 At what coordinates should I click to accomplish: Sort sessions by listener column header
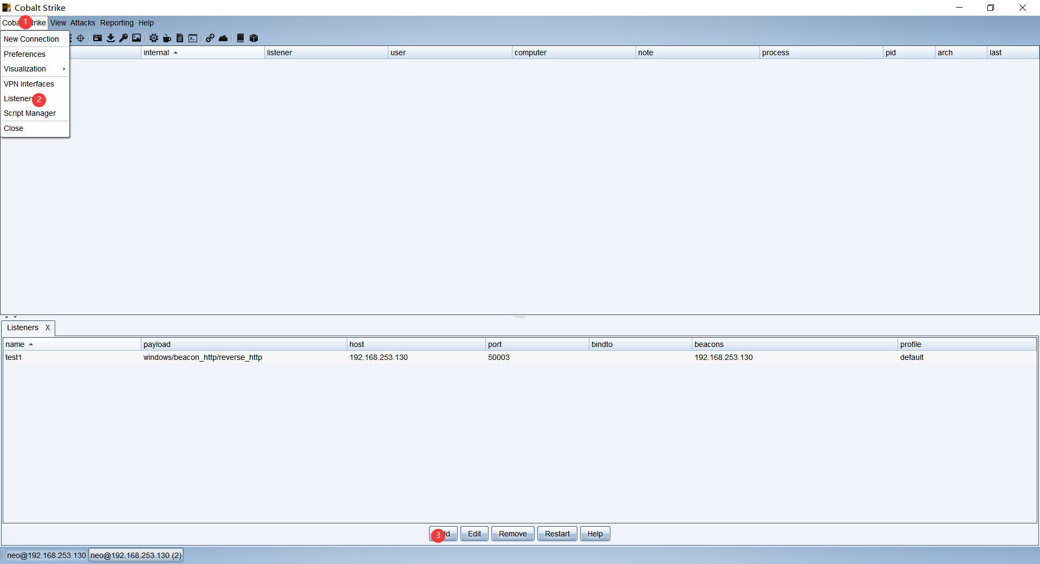[x=326, y=53]
